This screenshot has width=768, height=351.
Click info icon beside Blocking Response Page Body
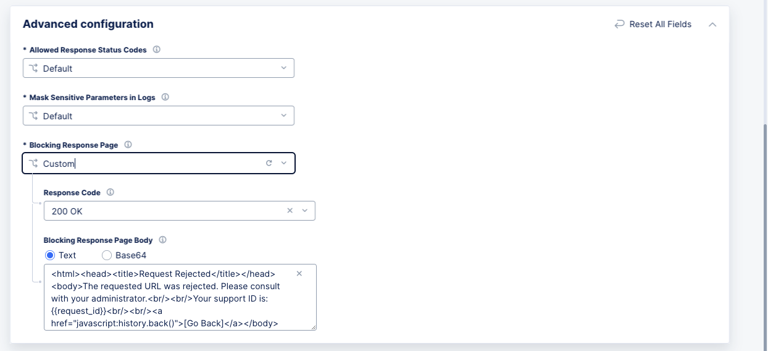click(x=163, y=240)
